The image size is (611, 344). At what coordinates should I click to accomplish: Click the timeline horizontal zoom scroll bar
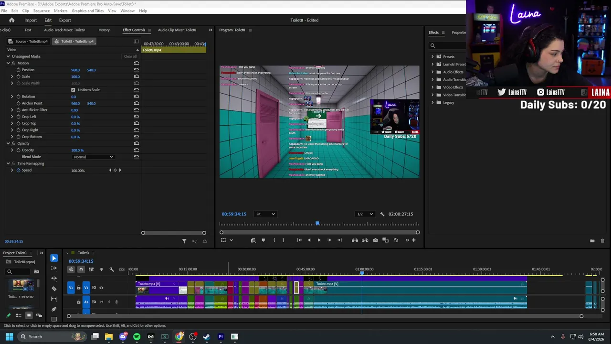coord(325,316)
